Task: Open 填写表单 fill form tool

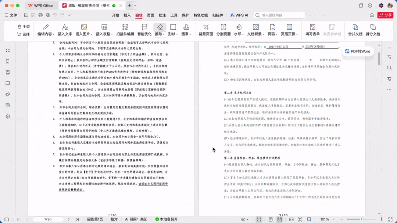Action: (312, 30)
